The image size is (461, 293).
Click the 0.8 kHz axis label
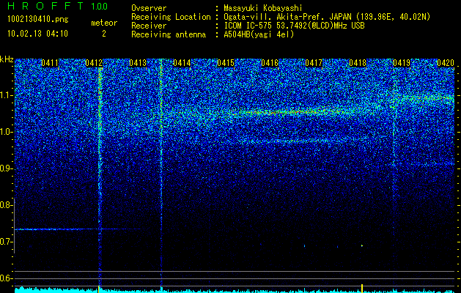pos(6,205)
